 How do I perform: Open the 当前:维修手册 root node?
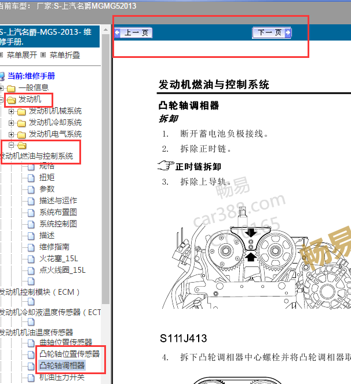31,76
